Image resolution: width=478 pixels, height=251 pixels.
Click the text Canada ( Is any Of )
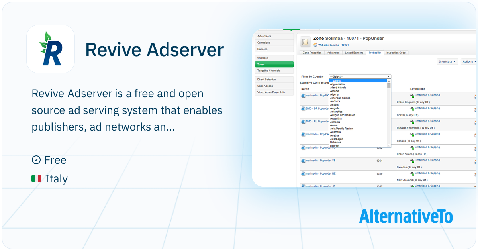pyautogui.click(x=409, y=141)
